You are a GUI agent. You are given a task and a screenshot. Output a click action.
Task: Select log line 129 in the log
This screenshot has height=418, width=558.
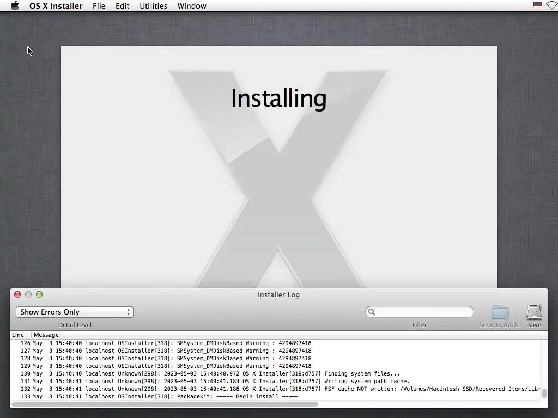[276, 366]
